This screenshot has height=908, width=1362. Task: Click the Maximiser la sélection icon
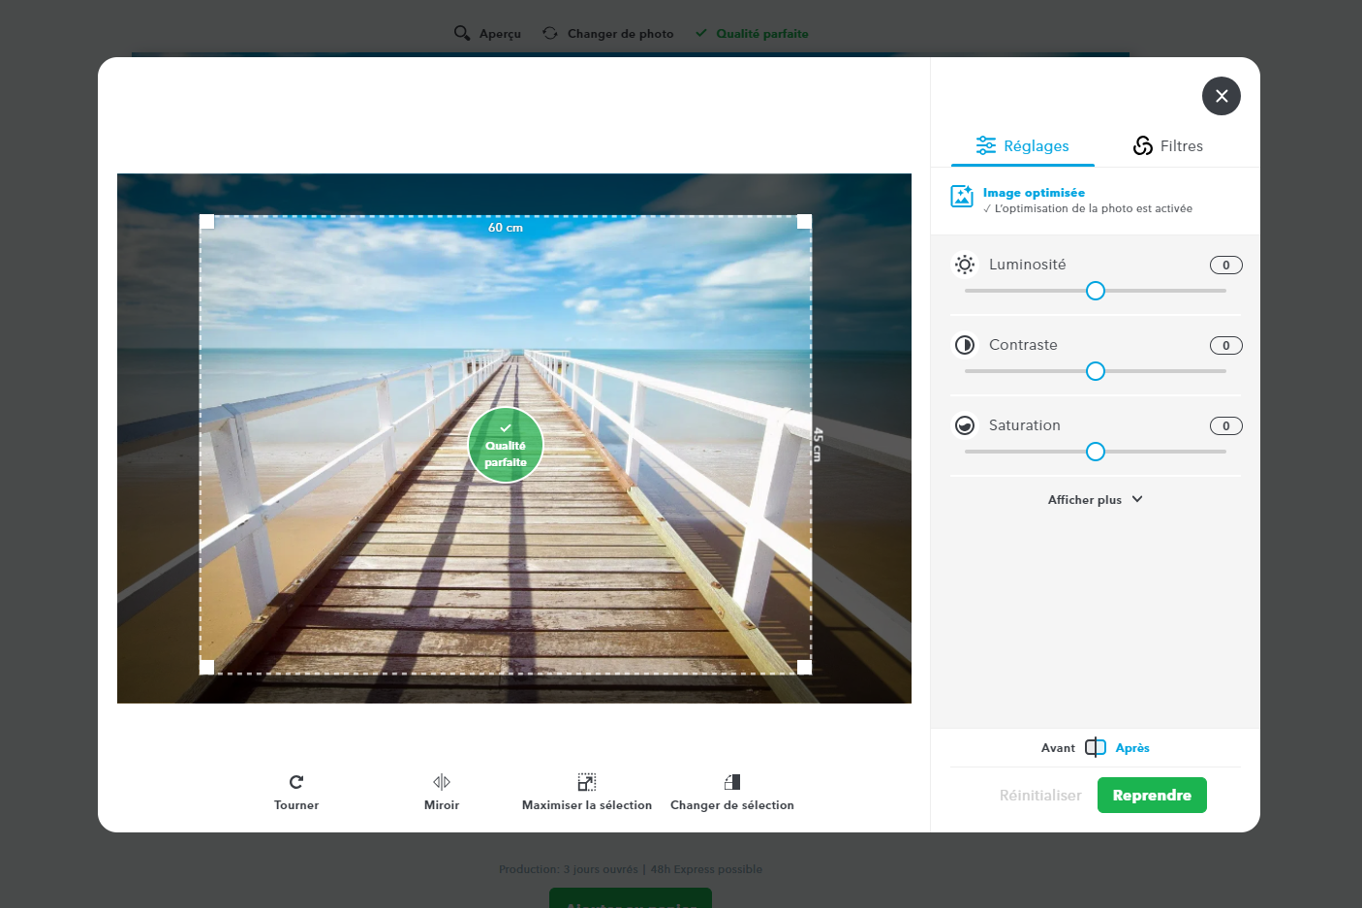point(587,782)
